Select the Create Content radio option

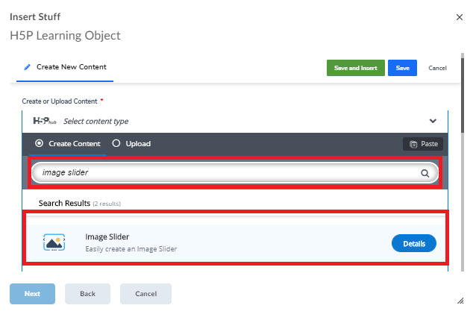[x=40, y=143]
